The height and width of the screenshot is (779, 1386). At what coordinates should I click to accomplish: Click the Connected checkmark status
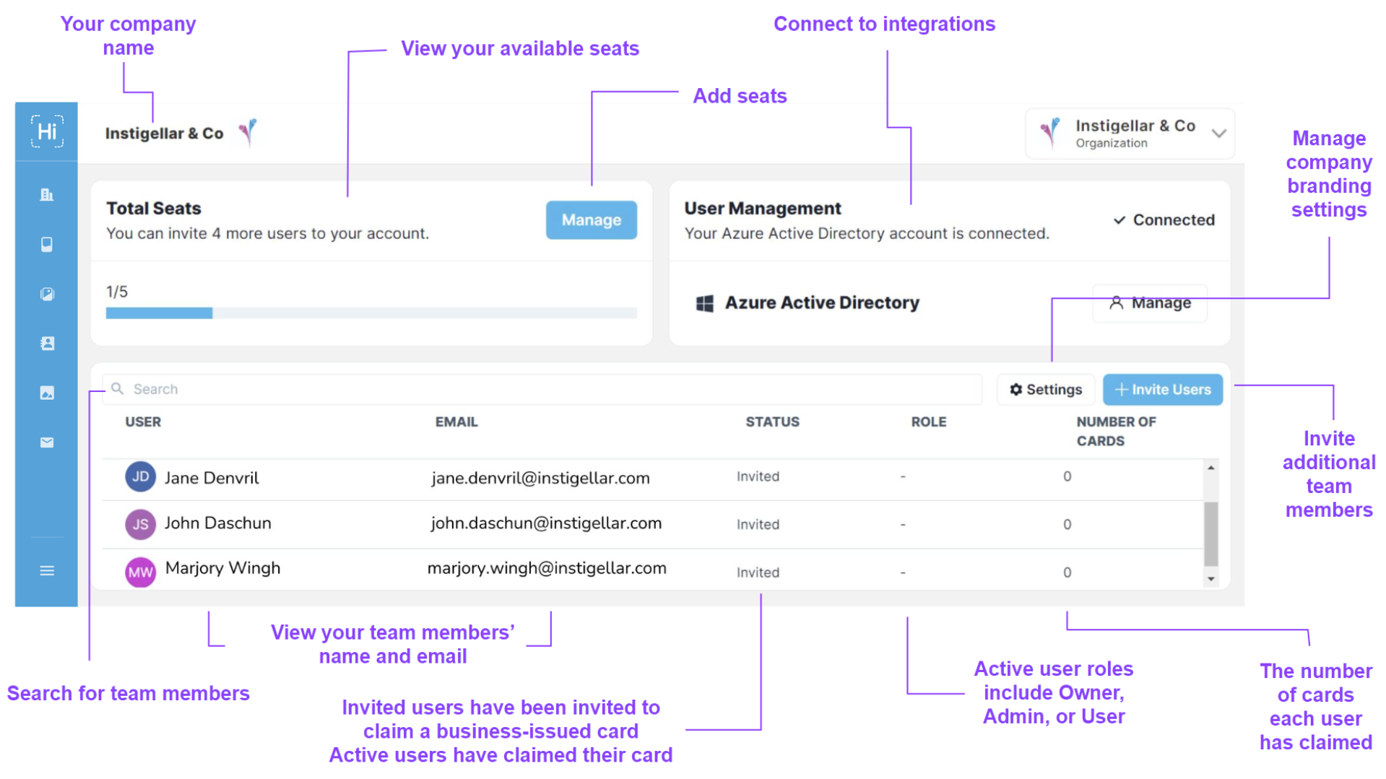click(1164, 219)
